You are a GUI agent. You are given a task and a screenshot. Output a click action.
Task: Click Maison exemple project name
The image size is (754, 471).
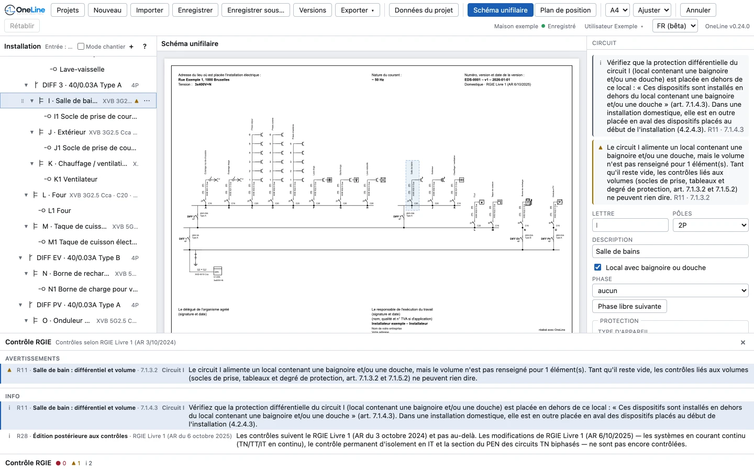[516, 26]
